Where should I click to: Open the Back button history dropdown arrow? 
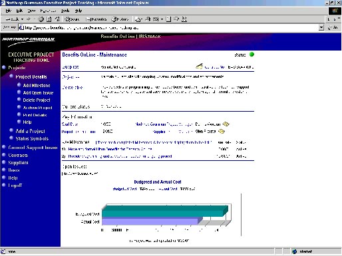22,19
